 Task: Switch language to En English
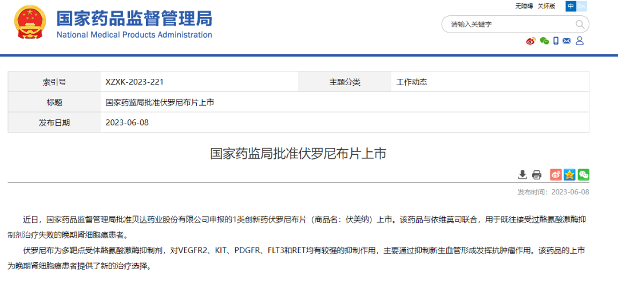click(581, 6)
